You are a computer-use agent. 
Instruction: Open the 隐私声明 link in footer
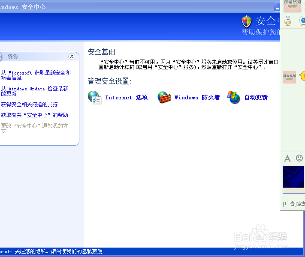point(92,251)
